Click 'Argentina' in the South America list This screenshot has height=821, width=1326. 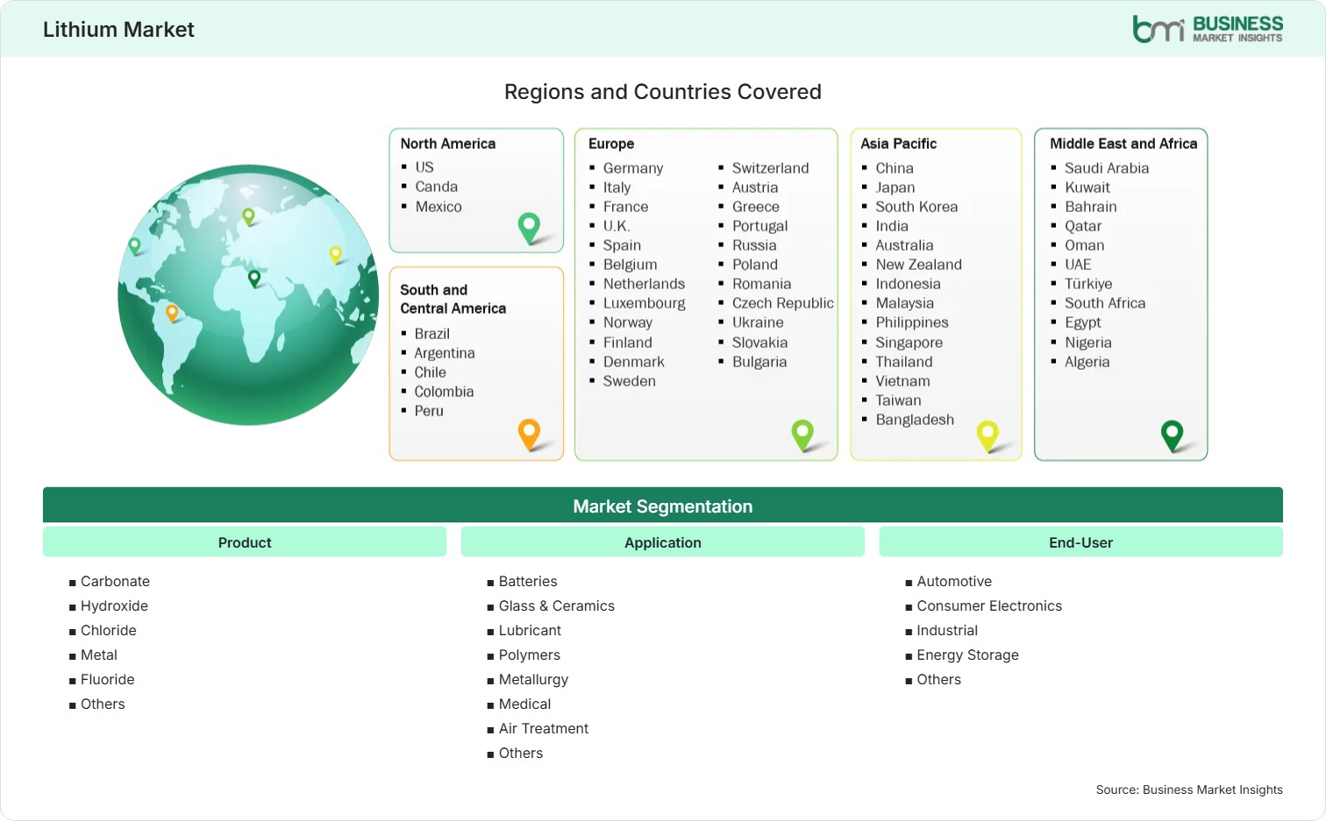pos(445,353)
